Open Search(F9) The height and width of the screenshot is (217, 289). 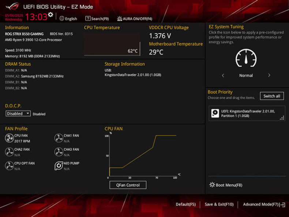point(97,19)
